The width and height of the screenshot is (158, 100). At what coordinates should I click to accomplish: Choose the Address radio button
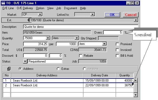[20, 69]
